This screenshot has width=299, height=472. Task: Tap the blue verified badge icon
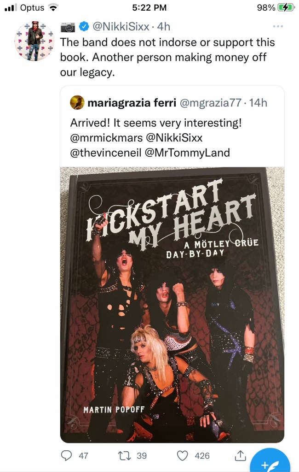coord(84,27)
